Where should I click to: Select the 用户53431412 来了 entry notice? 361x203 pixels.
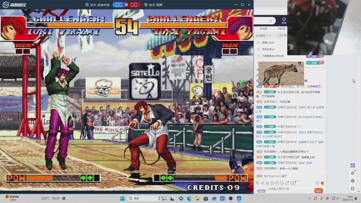(275, 176)
